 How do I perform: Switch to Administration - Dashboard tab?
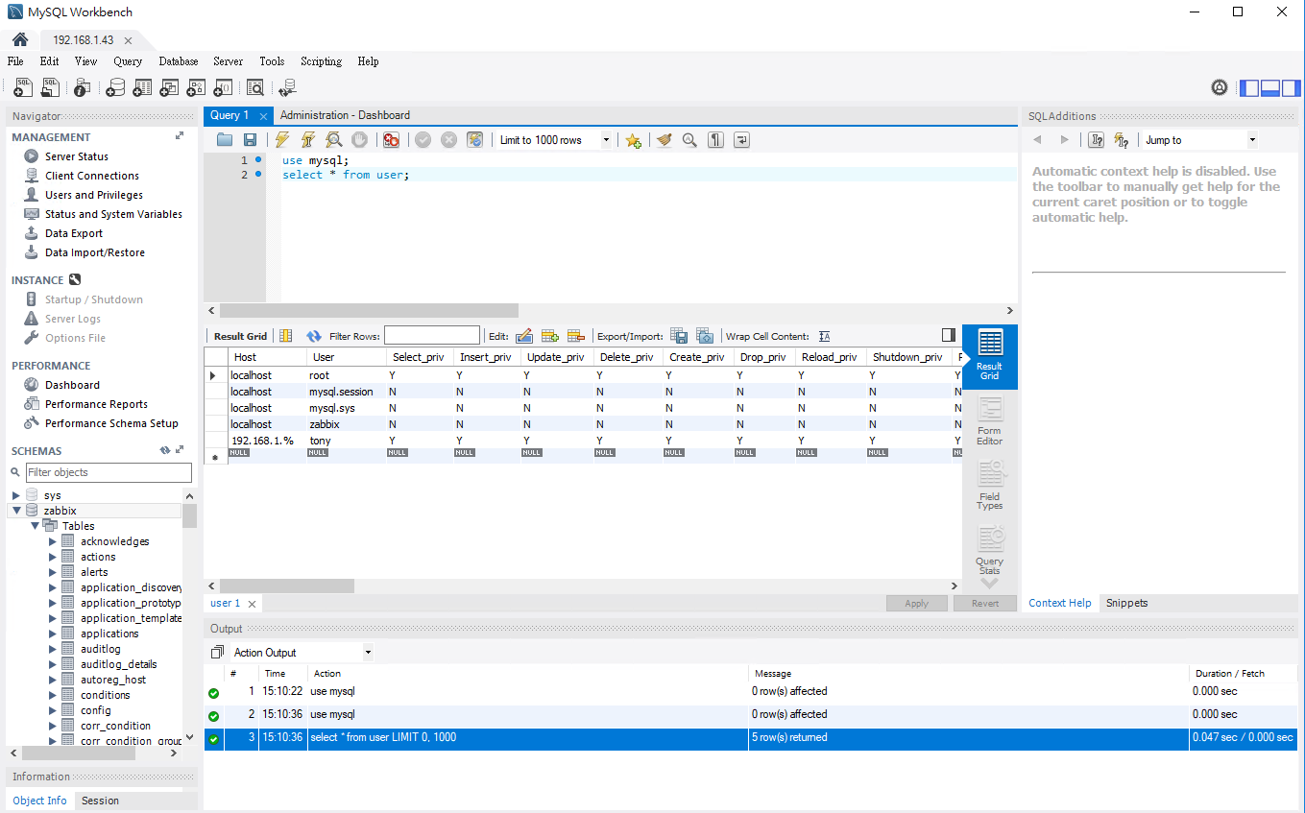(345, 115)
